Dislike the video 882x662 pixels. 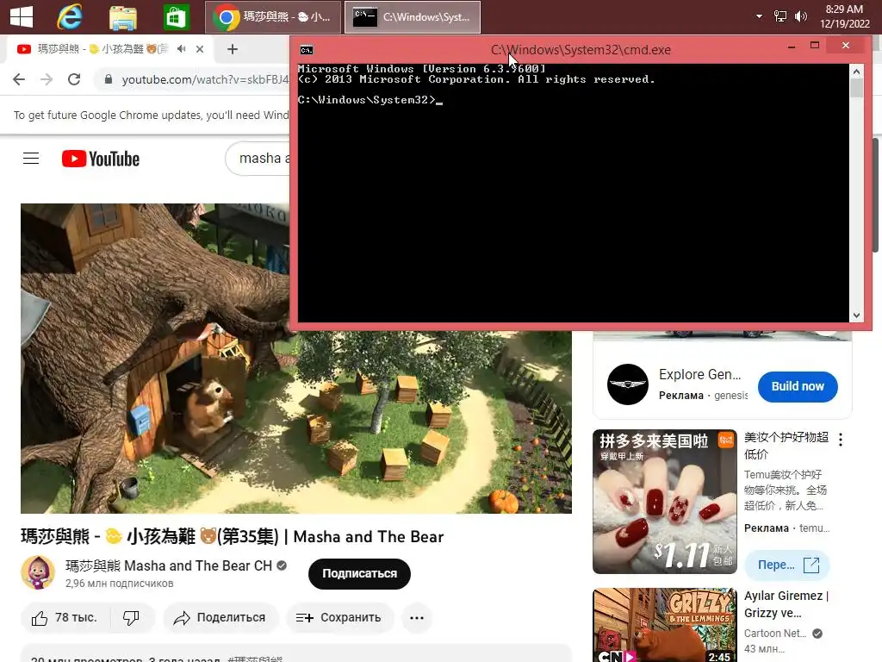[132, 617]
